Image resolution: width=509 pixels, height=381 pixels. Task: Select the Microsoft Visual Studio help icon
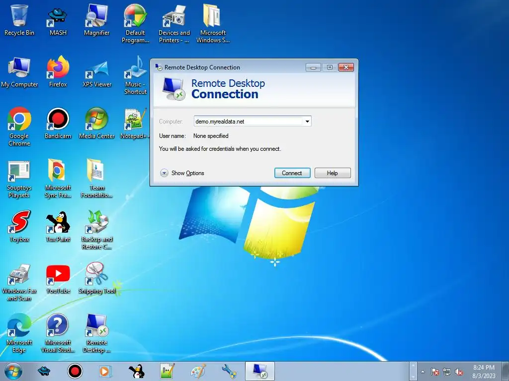pyautogui.click(x=58, y=333)
